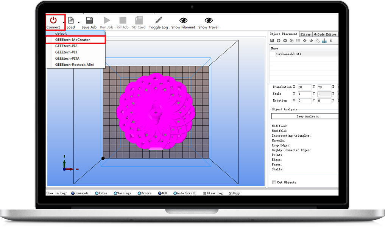Choose GEEEtech-Rostock Mini printer
This screenshot has width=385, height=227.
pyautogui.click(x=76, y=65)
